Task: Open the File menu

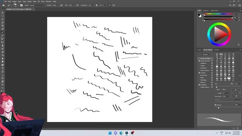Action: pyautogui.click(x=6, y=2)
